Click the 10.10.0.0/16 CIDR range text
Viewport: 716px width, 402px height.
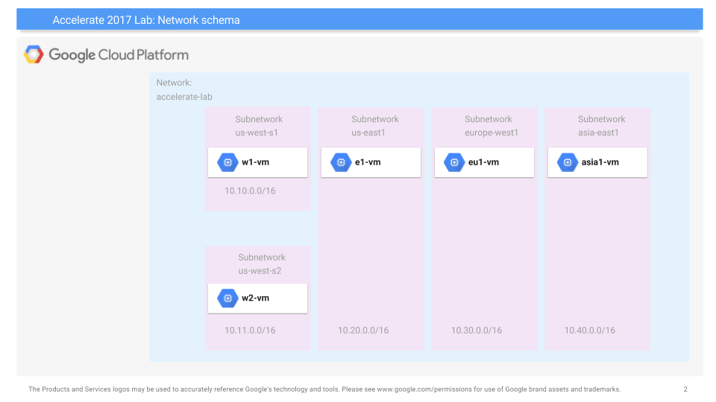[x=250, y=191]
